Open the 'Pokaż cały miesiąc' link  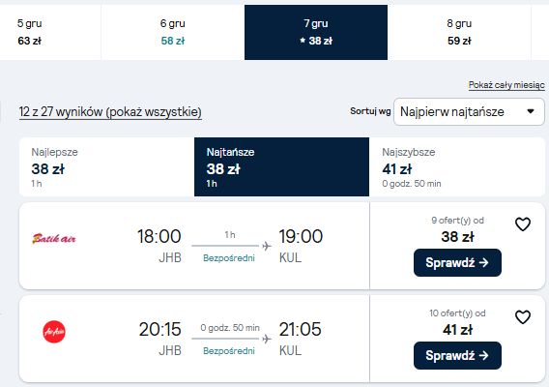point(506,85)
